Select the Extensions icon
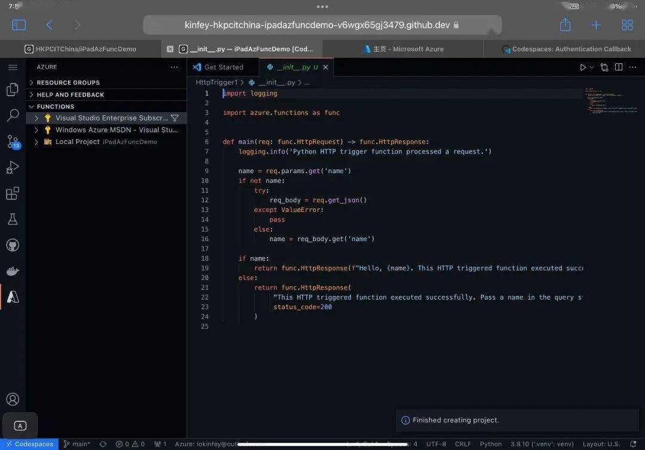 coord(12,192)
